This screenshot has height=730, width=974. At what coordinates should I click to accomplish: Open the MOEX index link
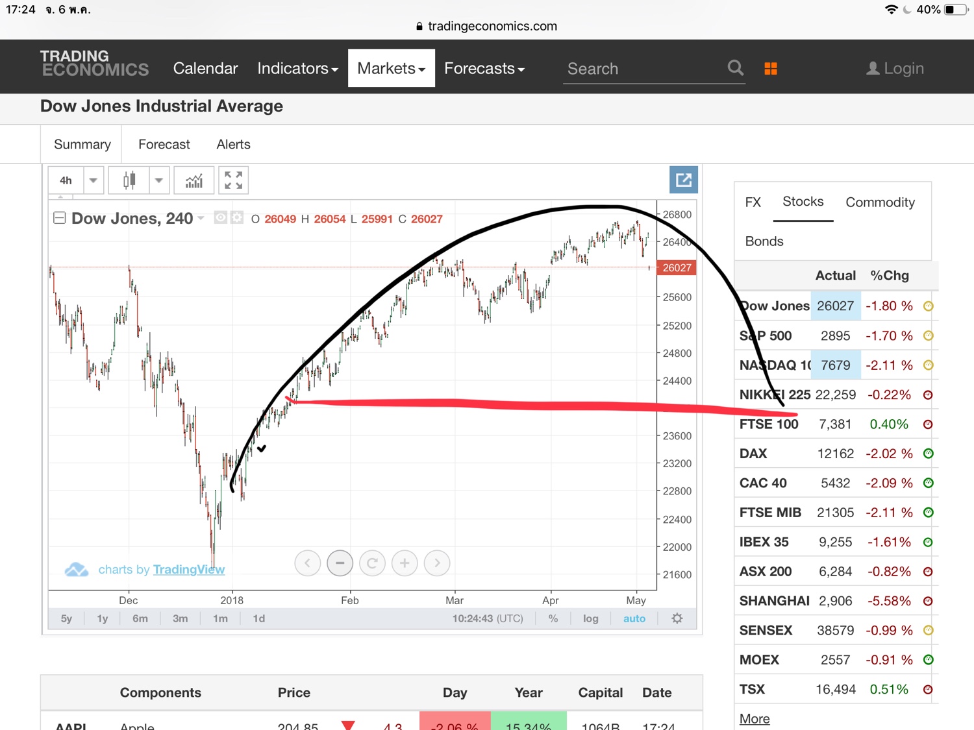[759, 660]
